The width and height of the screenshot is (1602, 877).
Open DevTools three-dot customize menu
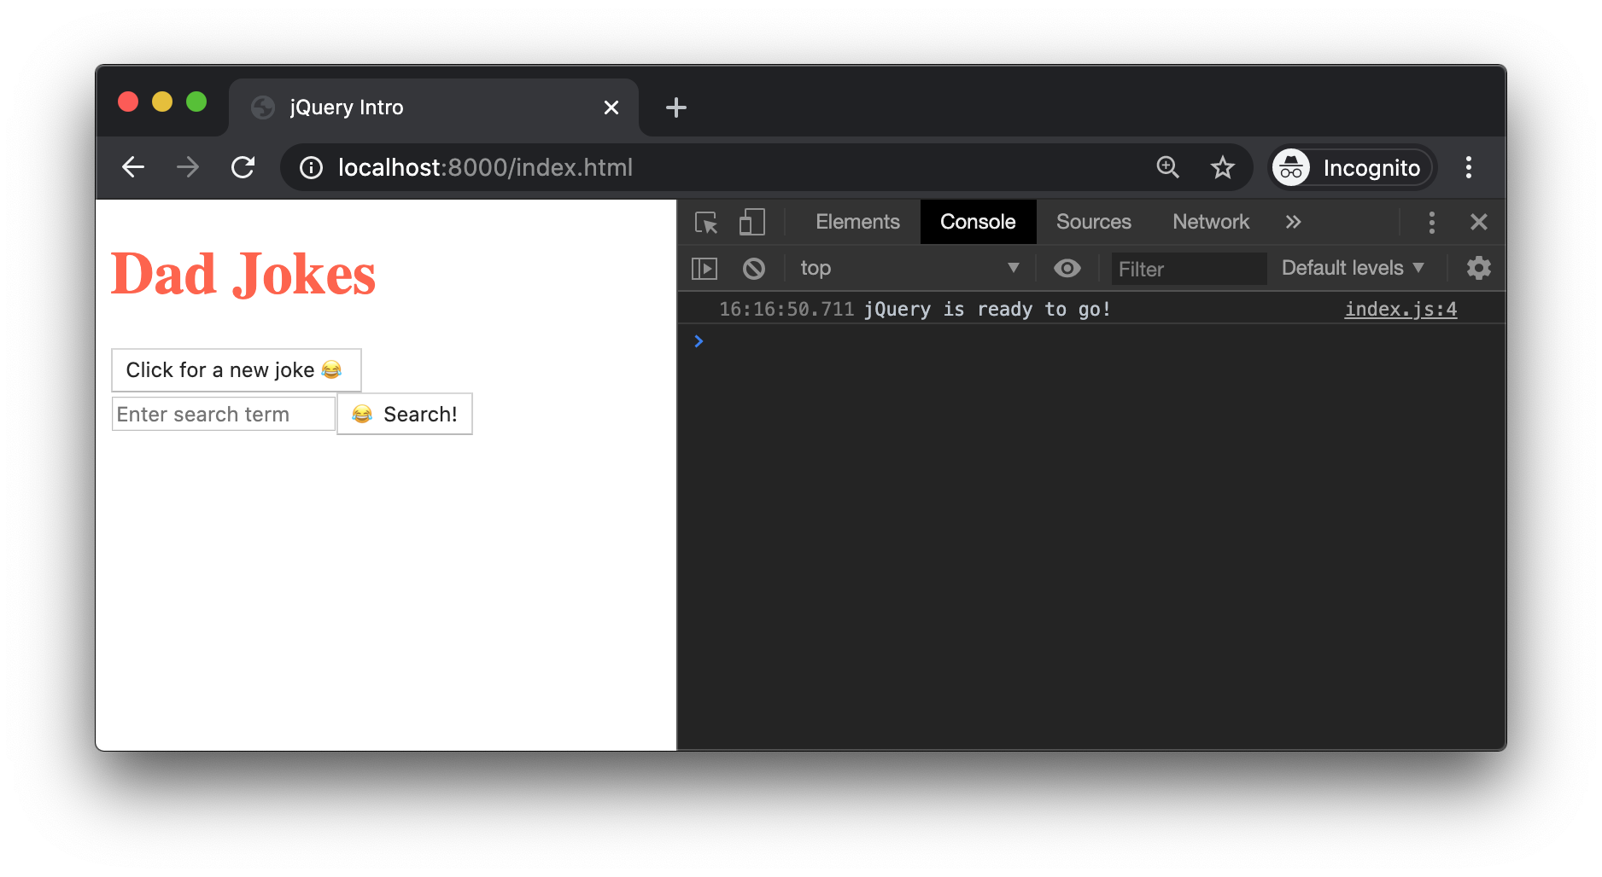click(x=1431, y=223)
